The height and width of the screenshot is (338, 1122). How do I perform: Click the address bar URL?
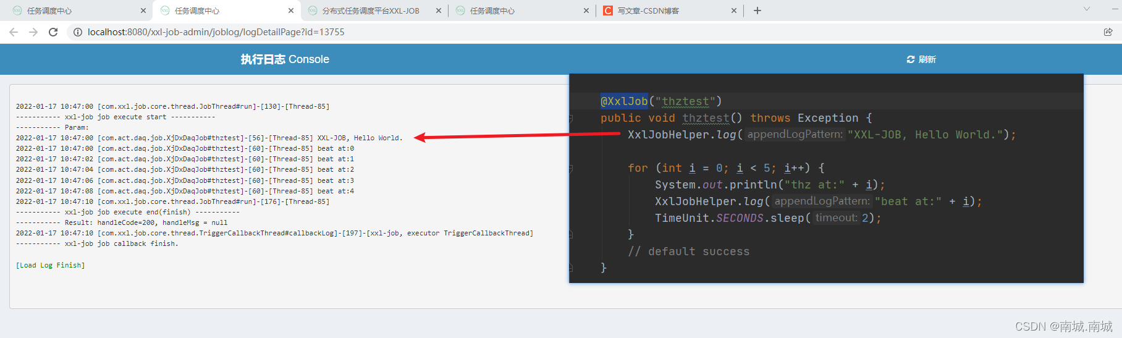pos(216,32)
